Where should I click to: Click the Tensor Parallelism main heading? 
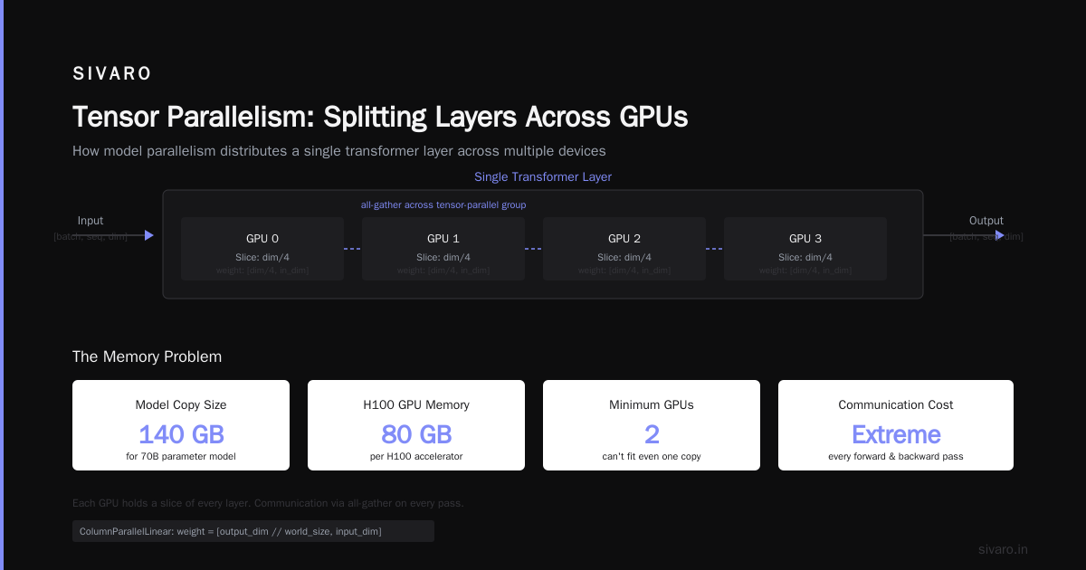380,118
